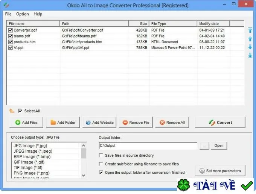Start conversion with the Convert button
Screen dimensions: 256x194
tap(220, 123)
